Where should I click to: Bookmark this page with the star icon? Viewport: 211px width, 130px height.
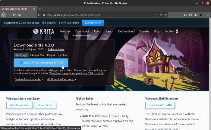165,15
